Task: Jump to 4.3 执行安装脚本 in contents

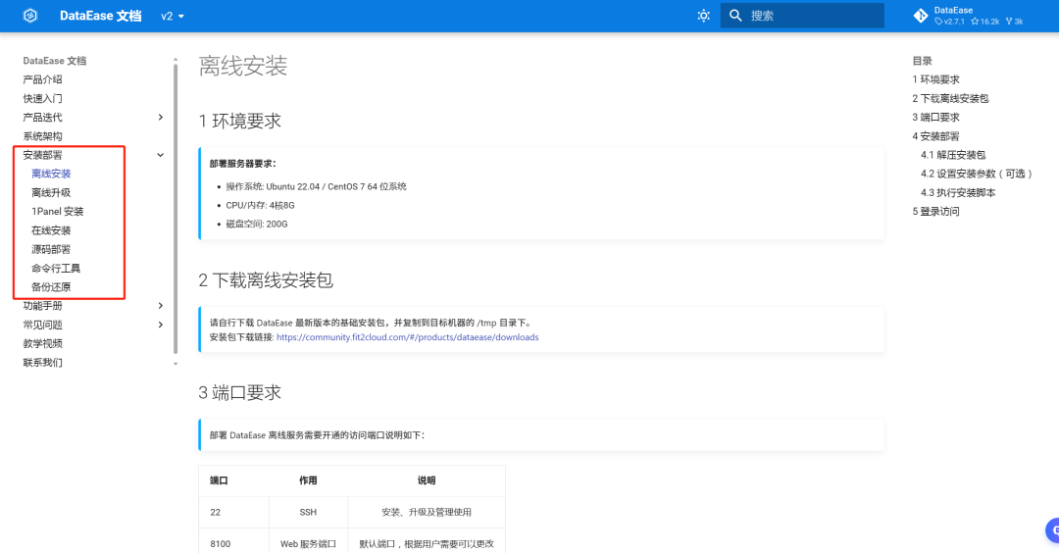Action: click(x=958, y=192)
